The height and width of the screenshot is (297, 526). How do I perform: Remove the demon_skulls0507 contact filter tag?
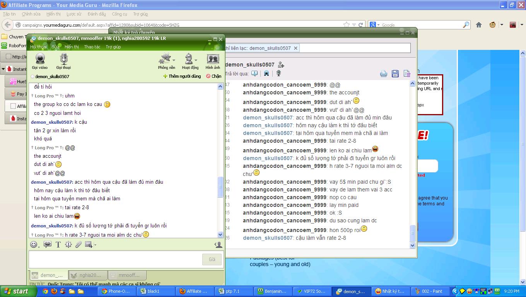(x=295, y=48)
